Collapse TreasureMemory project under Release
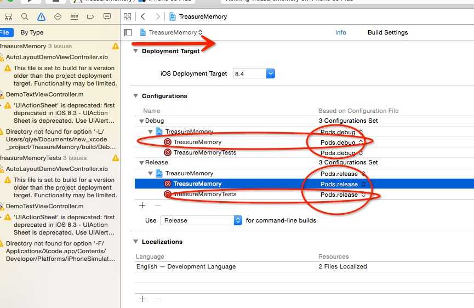 tap(150, 174)
